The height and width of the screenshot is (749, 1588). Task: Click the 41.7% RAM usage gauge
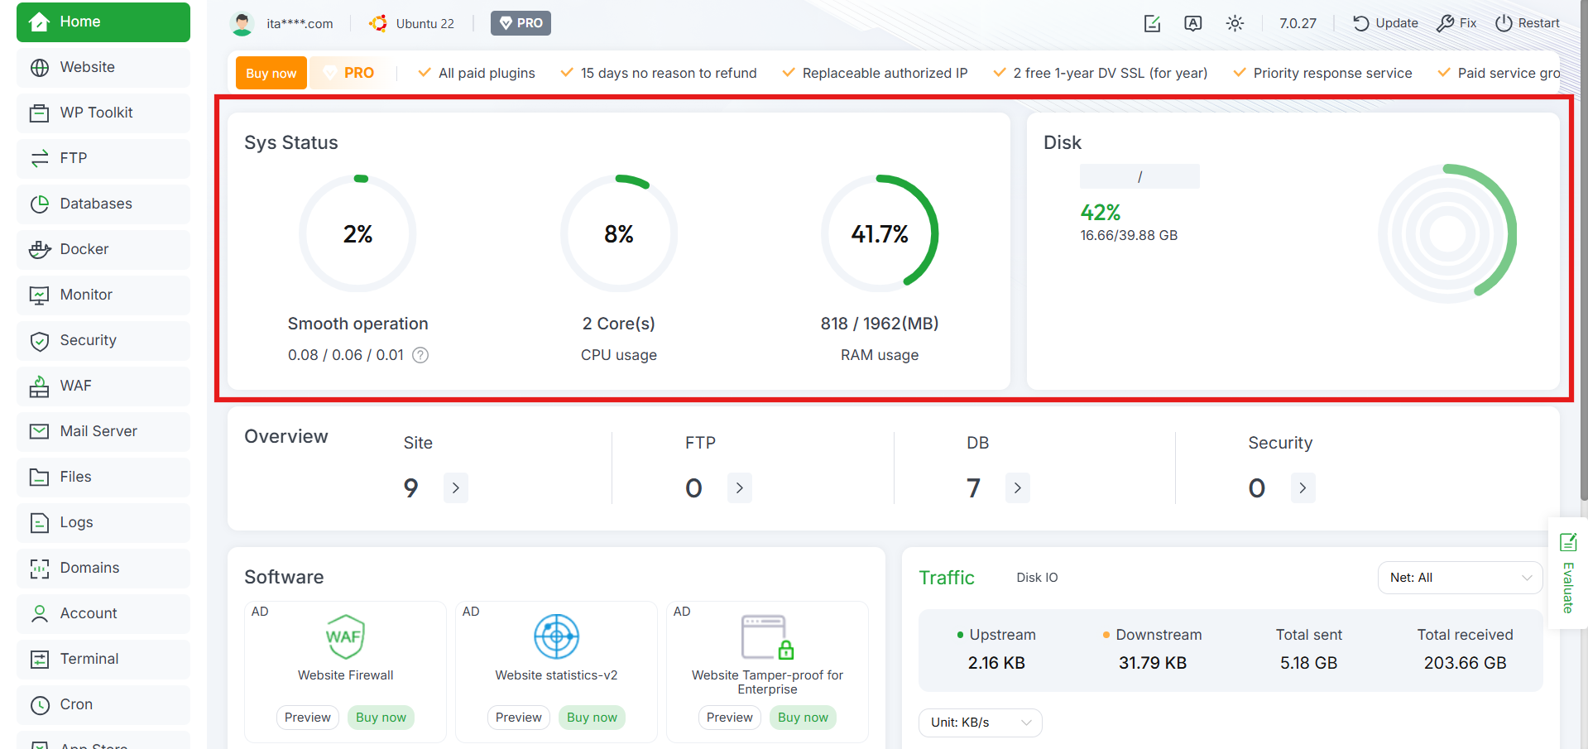[880, 233]
